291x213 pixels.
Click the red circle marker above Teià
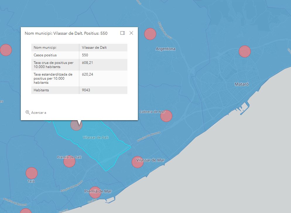click(32, 173)
